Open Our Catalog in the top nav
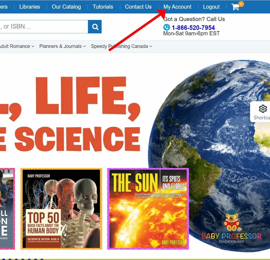 pos(66,7)
